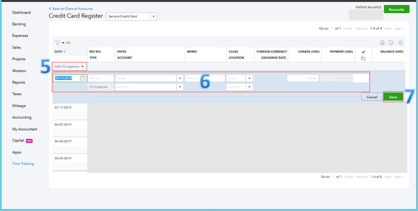This screenshot has width=418, height=211.
Task: Open Capital in sidebar
Action: (x=18, y=140)
